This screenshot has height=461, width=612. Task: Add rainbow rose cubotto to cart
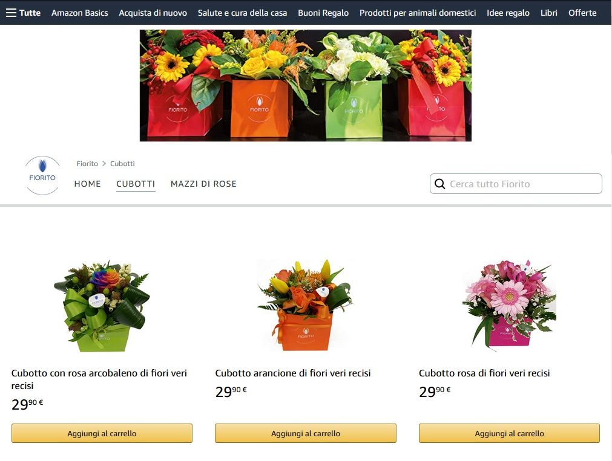(x=102, y=433)
